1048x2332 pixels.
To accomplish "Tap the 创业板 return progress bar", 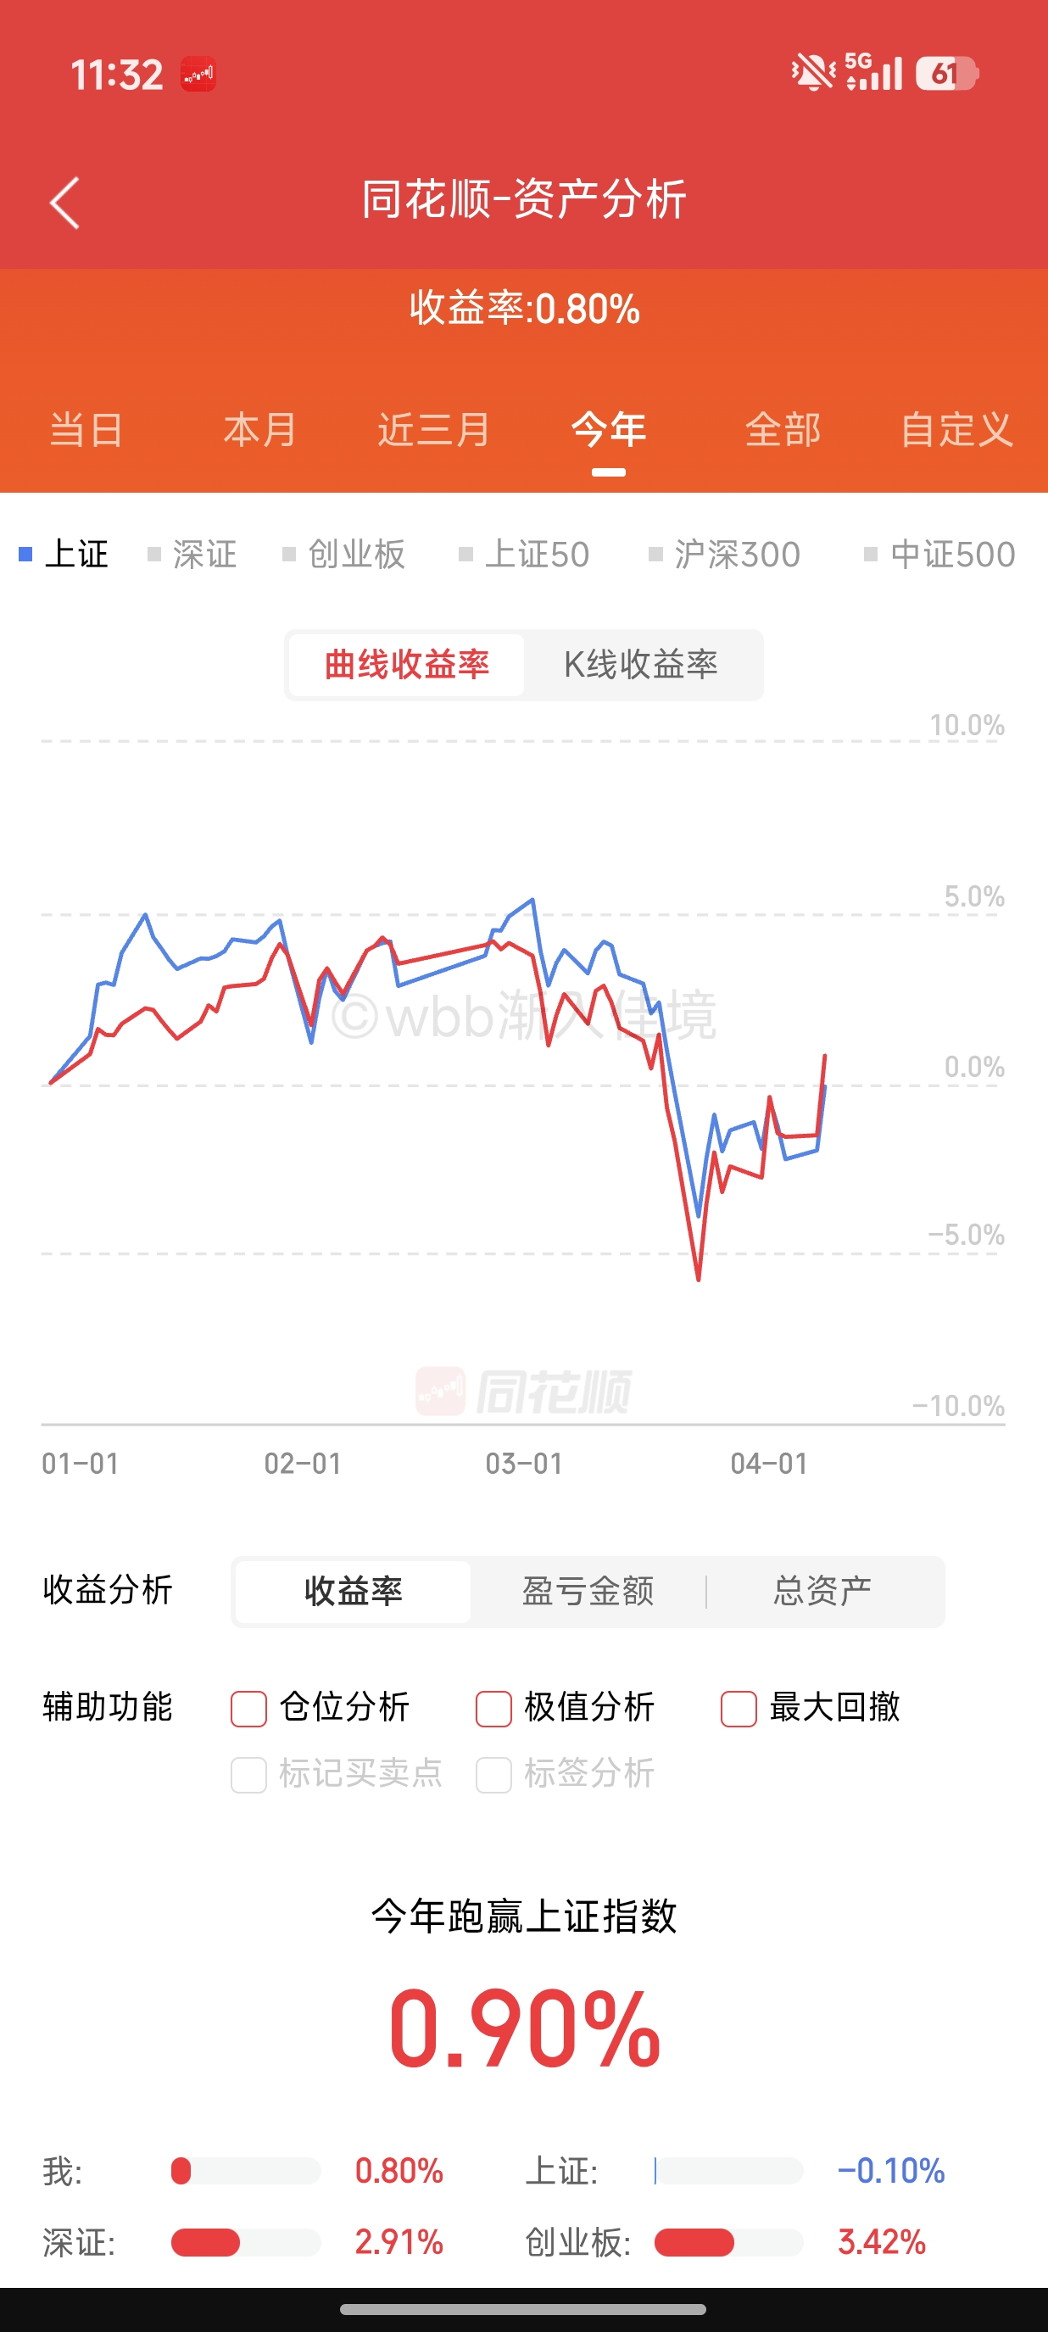I will (727, 2242).
